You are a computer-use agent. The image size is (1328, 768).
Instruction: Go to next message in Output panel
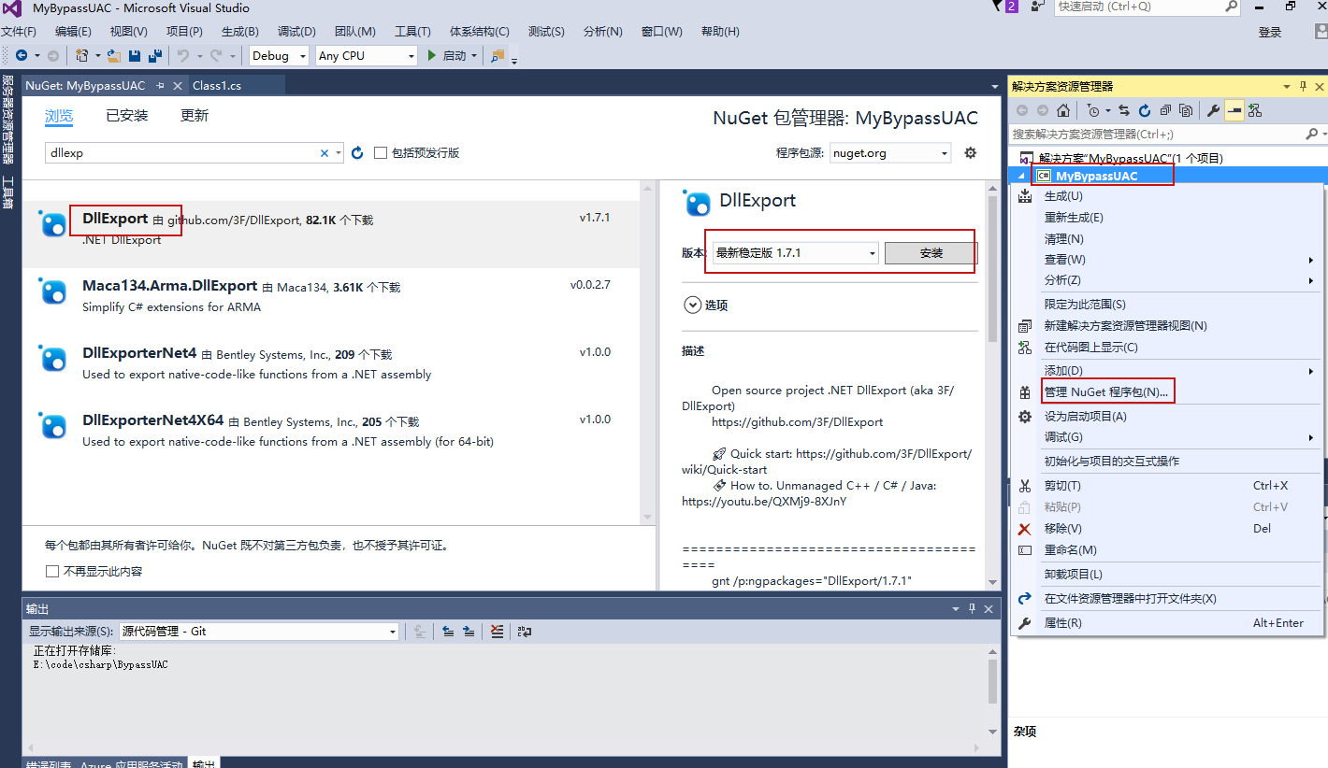point(469,632)
